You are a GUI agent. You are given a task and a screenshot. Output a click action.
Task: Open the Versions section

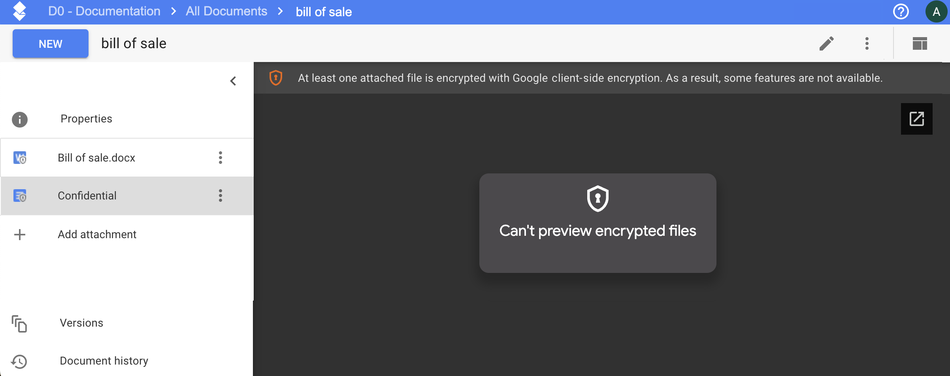[x=81, y=323]
